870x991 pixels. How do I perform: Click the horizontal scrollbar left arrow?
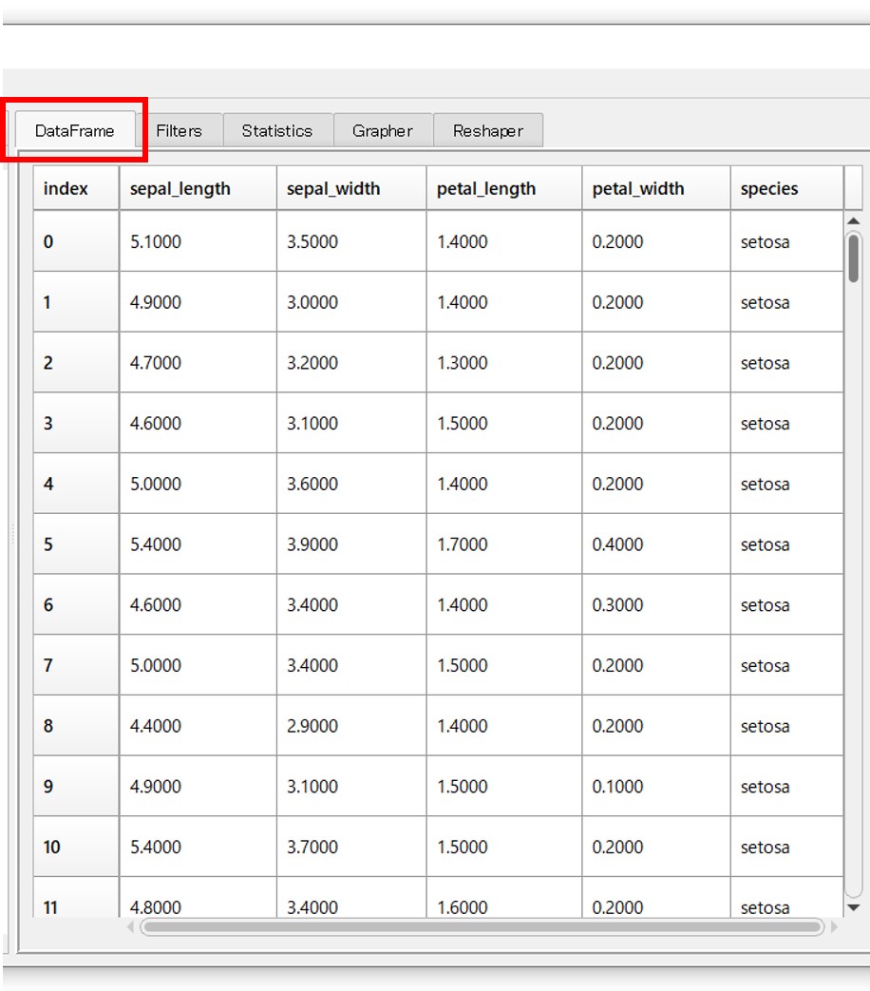[x=131, y=926]
